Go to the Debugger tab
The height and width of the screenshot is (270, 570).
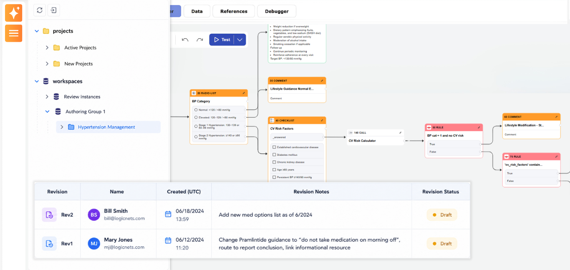click(x=277, y=11)
